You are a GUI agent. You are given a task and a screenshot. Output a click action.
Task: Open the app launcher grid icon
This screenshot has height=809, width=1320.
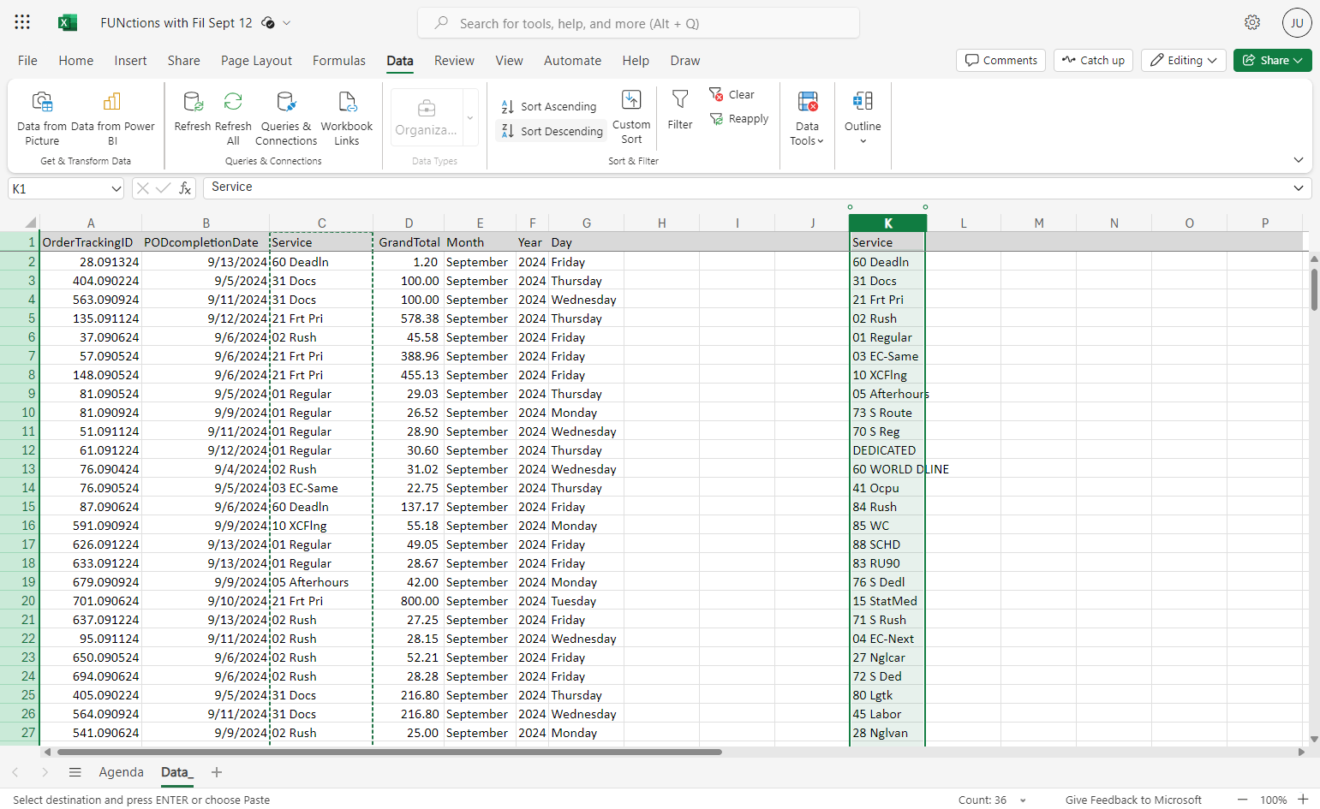click(22, 23)
